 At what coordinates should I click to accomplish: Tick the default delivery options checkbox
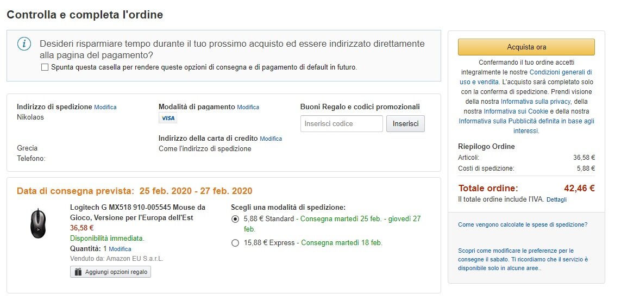click(45, 67)
